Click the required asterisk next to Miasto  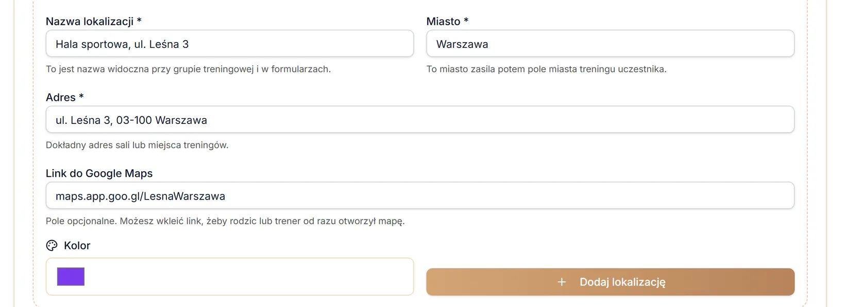(466, 20)
